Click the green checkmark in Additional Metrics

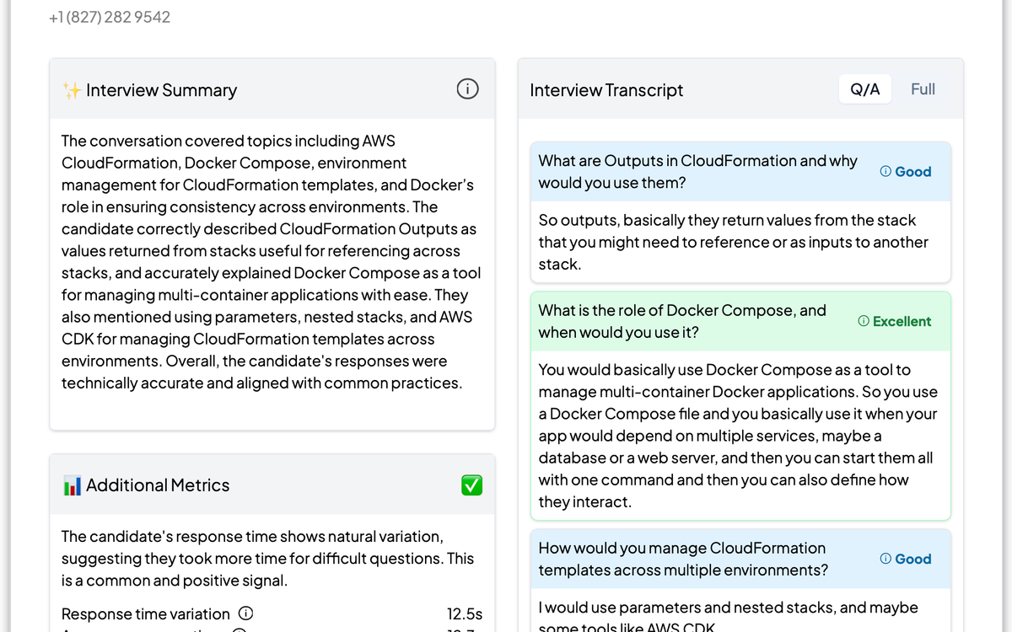click(x=471, y=485)
